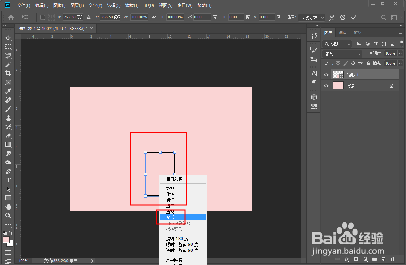Select the Smudge tool
The height and width of the screenshot is (265, 406).
(8, 153)
